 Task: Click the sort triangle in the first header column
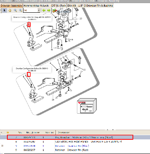[2, 132]
